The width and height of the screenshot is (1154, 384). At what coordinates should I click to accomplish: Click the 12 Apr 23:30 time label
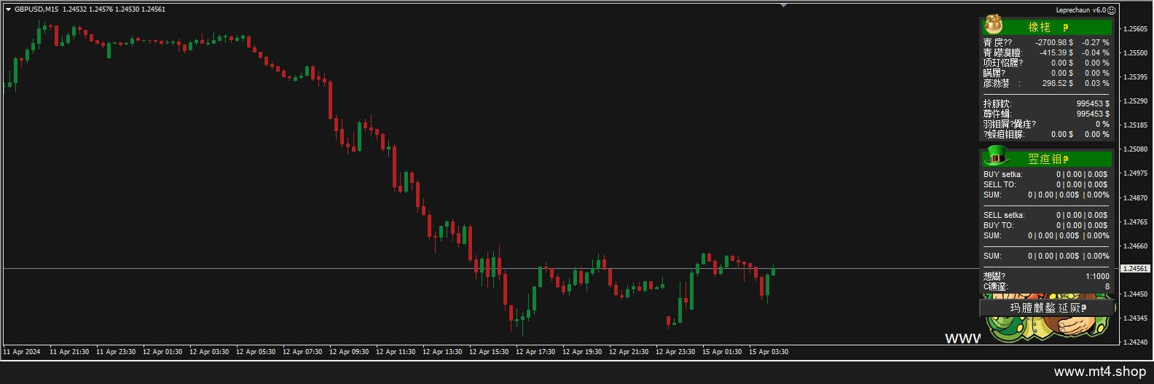[675, 352]
